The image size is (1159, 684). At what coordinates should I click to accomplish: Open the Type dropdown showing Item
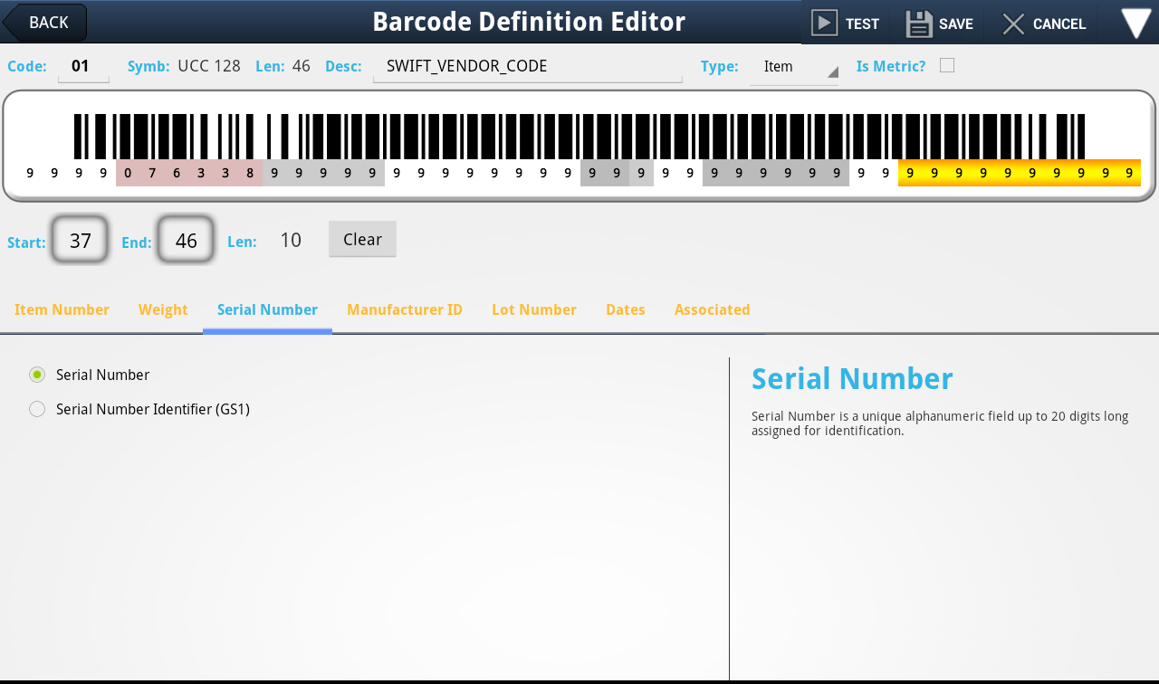794,67
